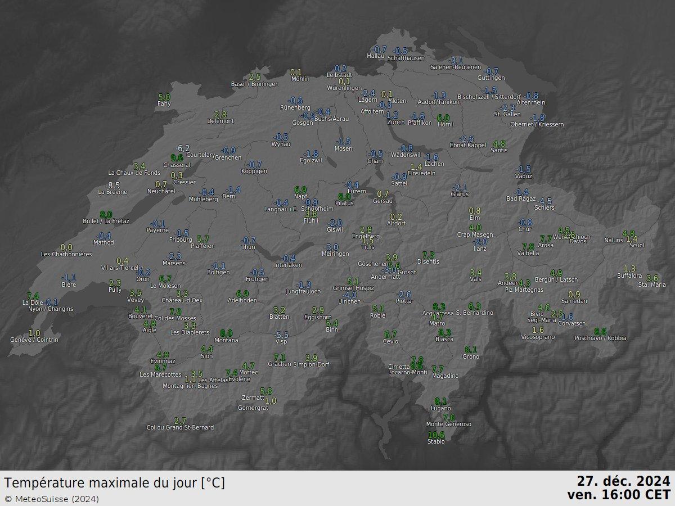Select the Poschiavo / Robbia station label
Image resolution: width=675 pixels, height=506 pixels.
[600, 338]
